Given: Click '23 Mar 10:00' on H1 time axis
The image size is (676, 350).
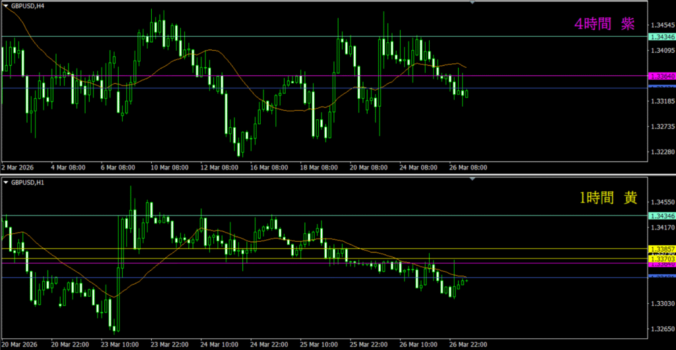Looking at the screenshot, I should click(121, 344).
